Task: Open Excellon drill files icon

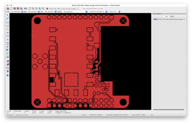Action: (x=18, y=9)
